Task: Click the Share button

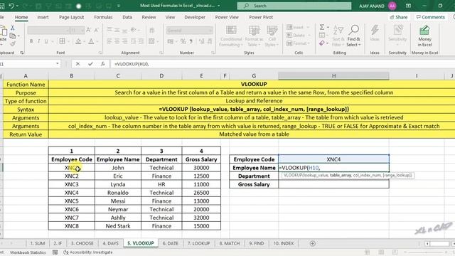Action: click(399, 17)
